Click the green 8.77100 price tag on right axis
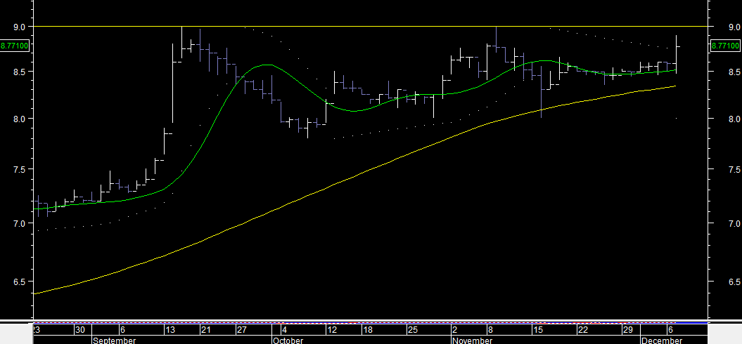The width and height of the screenshot is (742, 344). (x=726, y=46)
